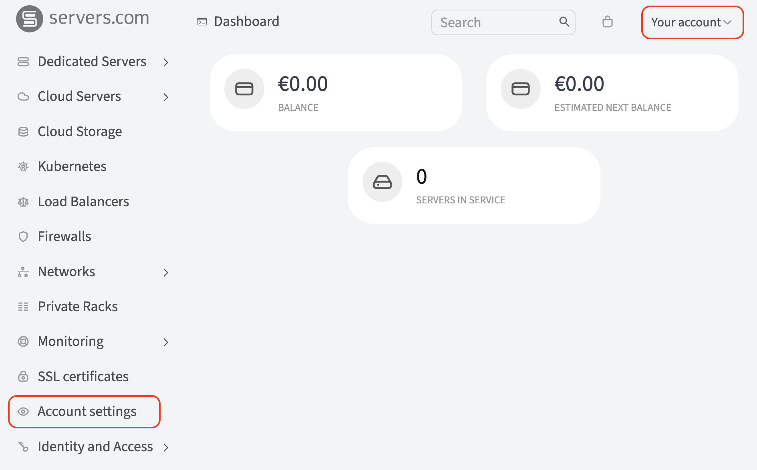This screenshot has height=470, width=757.
Task: Click the Kubernetes helm wheel icon
Action: tap(23, 167)
